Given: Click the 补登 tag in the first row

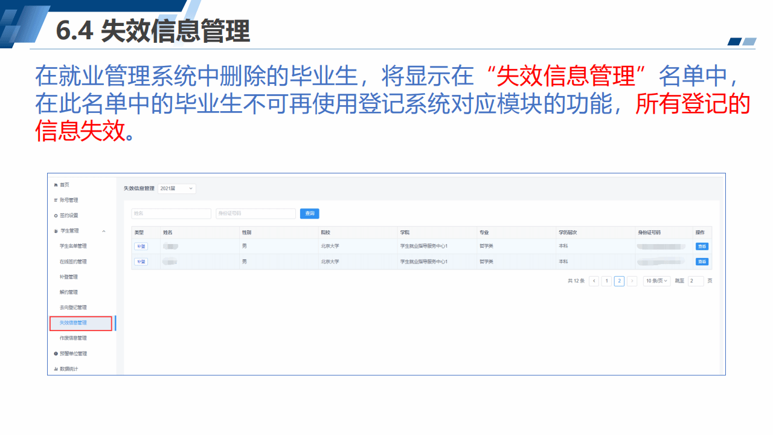Looking at the screenshot, I should (141, 246).
